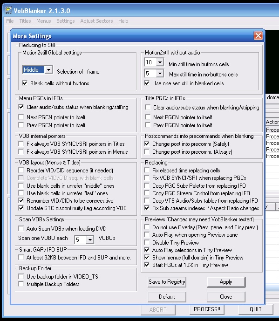The image size is (279, 321).
Task: Click PROCESS!! in the main window
Action: [x=207, y=309]
